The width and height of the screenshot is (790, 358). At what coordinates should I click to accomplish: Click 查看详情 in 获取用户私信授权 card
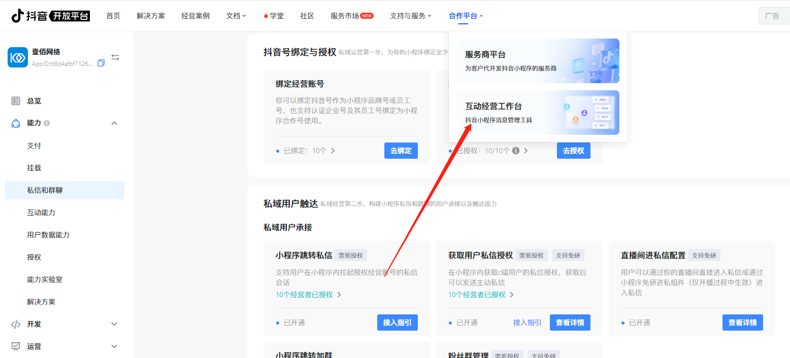pyautogui.click(x=570, y=323)
